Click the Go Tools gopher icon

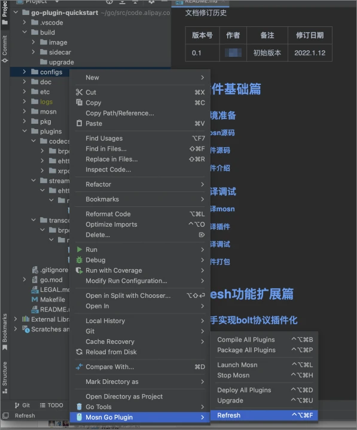[80, 407]
